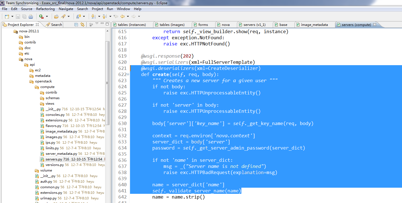Viewport: 402px width, 203px height.
Task: Select consoles.py in the explorer
Action: click(55, 115)
